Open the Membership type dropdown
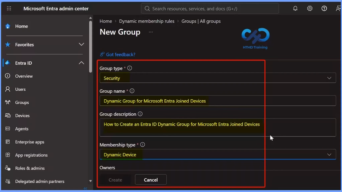This screenshot has width=342, height=192. pos(218,155)
